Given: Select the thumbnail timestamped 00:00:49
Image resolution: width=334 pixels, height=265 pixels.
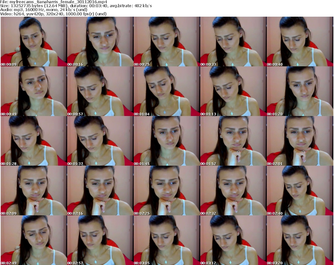Looking at the screenshot, I should pos(34,91).
